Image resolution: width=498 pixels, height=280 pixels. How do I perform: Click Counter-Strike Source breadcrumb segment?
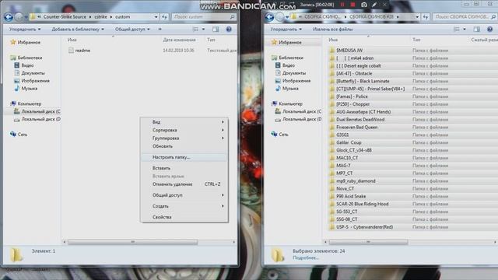click(x=65, y=17)
